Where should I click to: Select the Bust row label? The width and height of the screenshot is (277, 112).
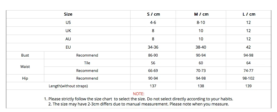[25, 55]
